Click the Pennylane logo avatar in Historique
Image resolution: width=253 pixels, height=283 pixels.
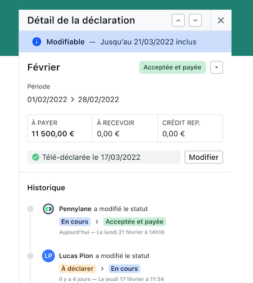tap(48, 209)
